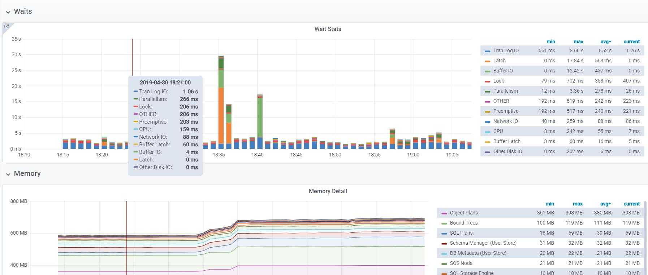Screen dimensions: 648x275
Task: Click Preemptive legend color swatch
Action: (x=488, y=112)
